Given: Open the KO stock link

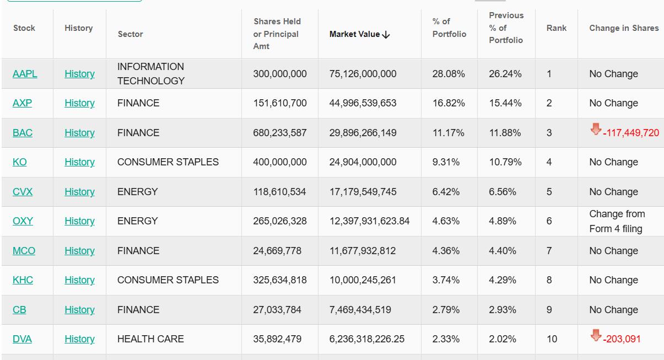Looking at the screenshot, I should point(19,162).
